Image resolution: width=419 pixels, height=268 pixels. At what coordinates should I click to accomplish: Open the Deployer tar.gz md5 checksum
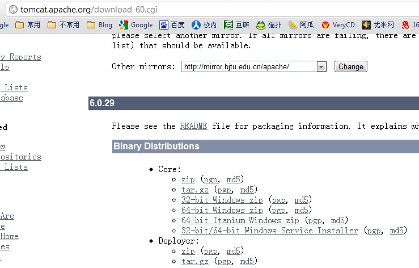pyautogui.click(x=247, y=261)
